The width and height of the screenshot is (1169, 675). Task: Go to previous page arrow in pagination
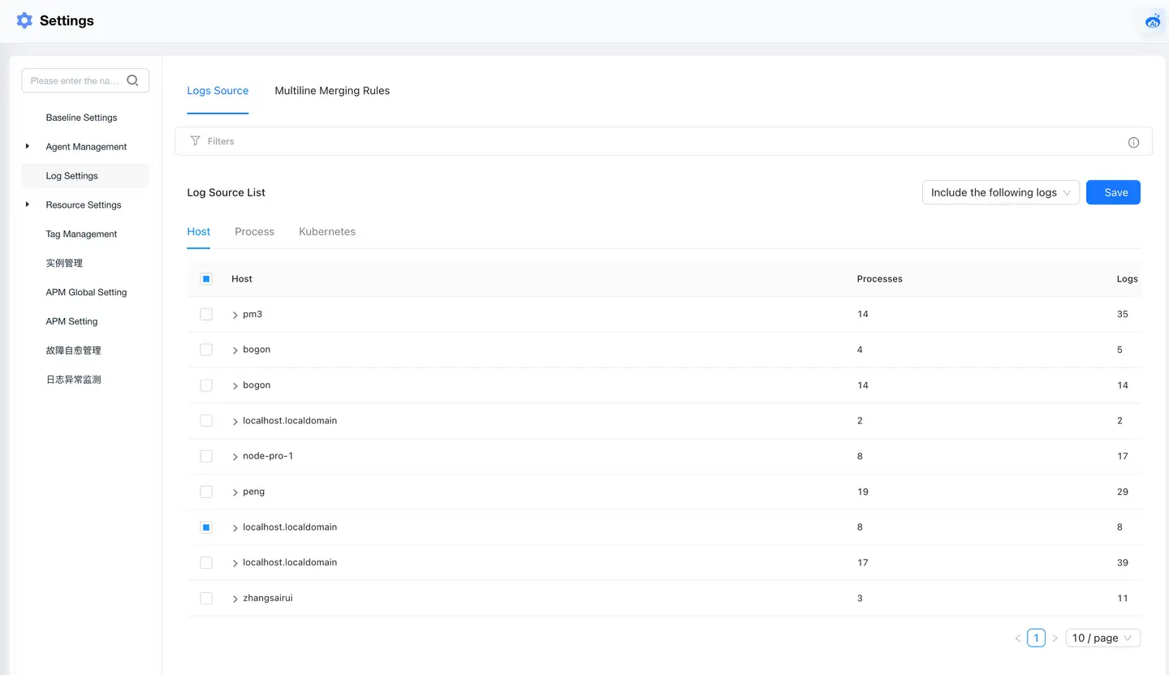(x=1017, y=638)
